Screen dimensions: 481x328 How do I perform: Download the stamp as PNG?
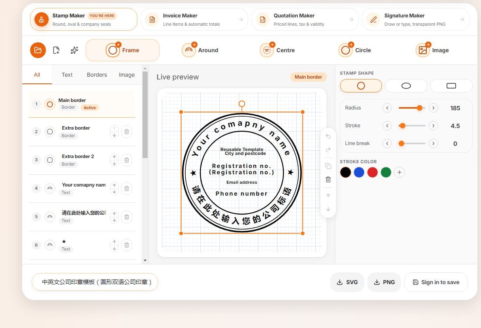click(384, 282)
